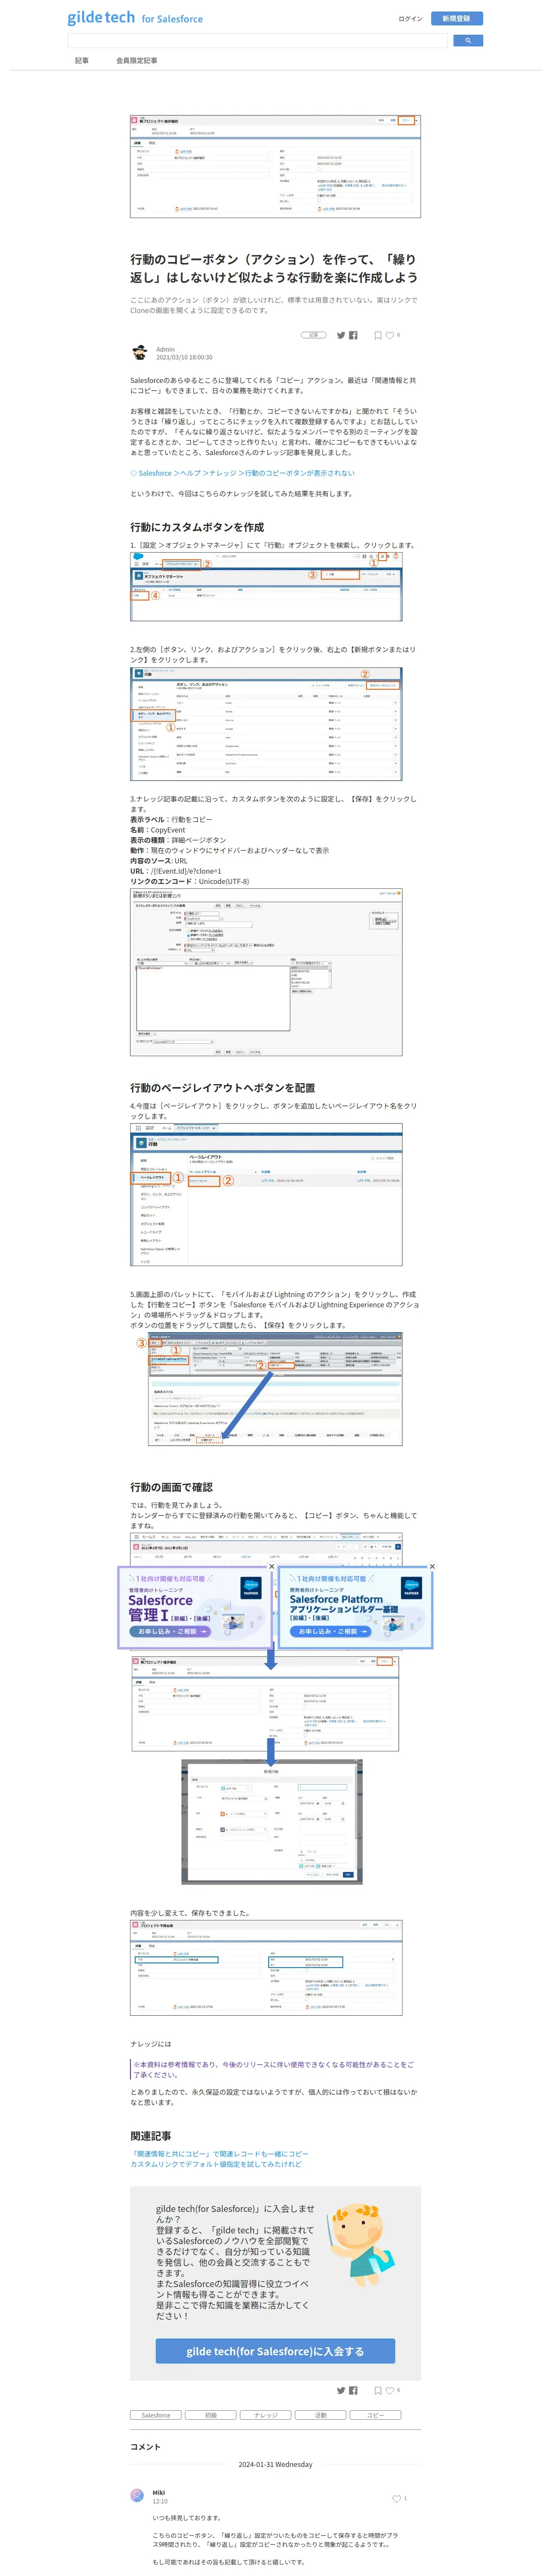Open the article hero screenshot image

pyautogui.click(x=275, y=166)
